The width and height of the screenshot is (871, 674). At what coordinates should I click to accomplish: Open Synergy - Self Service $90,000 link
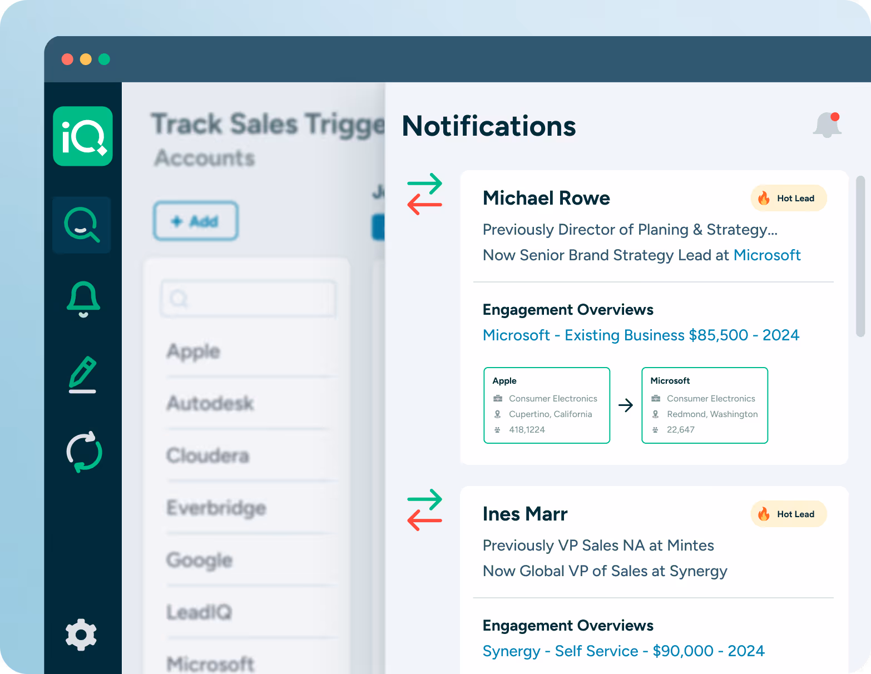[623, 651]
